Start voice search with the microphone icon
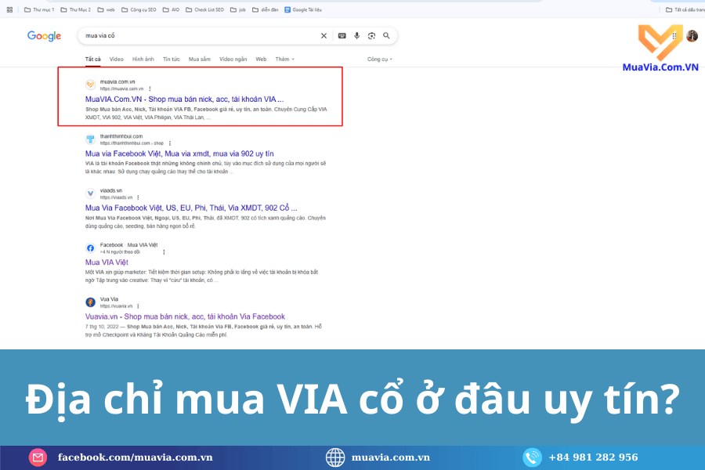The height and width of the screenshot is (470, 705). point(357,35)
